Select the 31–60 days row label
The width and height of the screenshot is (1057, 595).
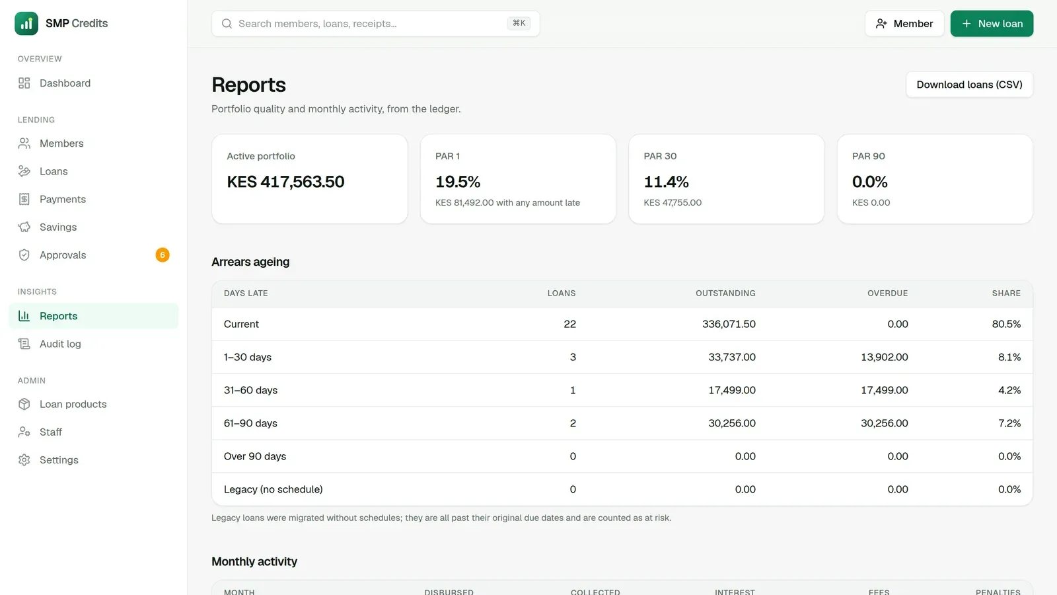click(250, 390)
